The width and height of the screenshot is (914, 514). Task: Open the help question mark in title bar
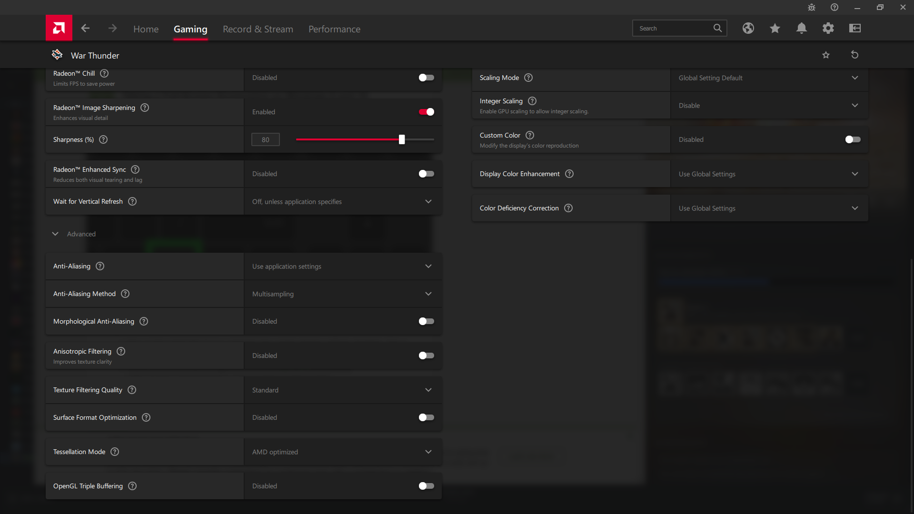coord(835,7)
